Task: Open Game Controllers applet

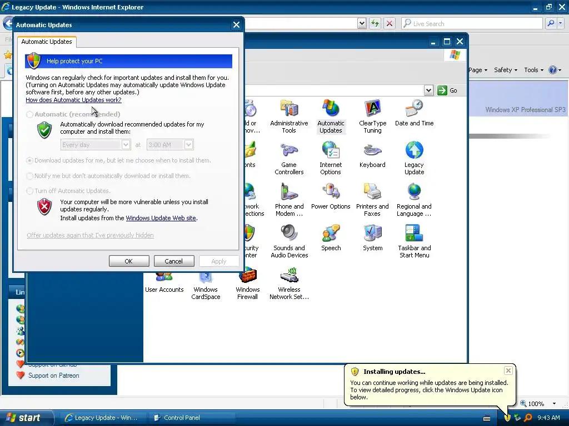Action: pyautogui.click(x=289, y=158)
